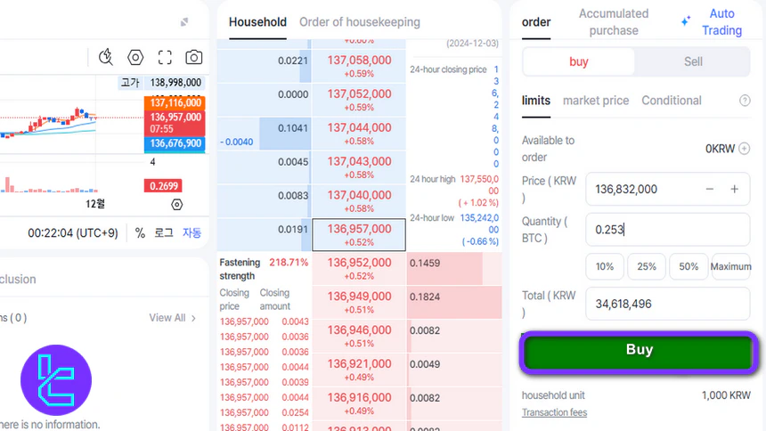
Task: Switch to Household tab
Action: pyautogui.click(x=257, y=22)
